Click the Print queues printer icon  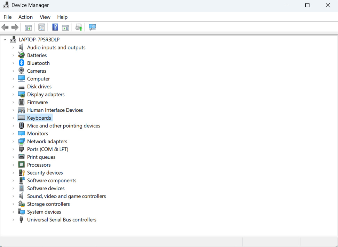(21, 157)
